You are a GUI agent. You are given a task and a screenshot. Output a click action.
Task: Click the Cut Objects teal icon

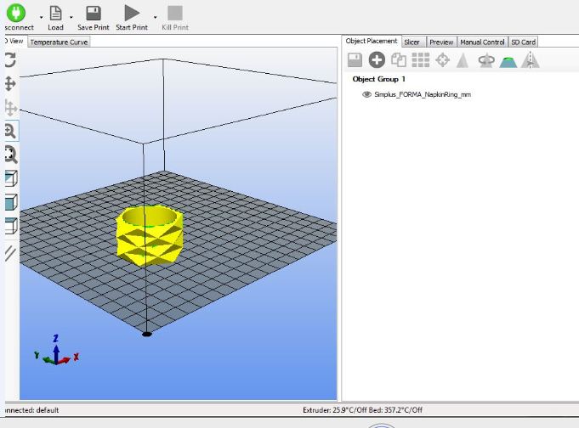(x=508, y=62)
